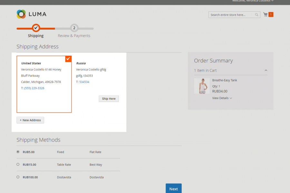Select RUB15.00 Table Rate shipping option
Image resolution: width=290 pixels, height=193 pixels.
click(x=18, y=164)
